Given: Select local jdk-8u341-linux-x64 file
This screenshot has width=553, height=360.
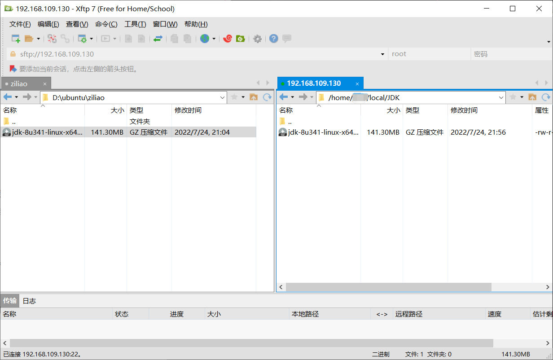Looking at the screenshot, I should click(128, 132).
